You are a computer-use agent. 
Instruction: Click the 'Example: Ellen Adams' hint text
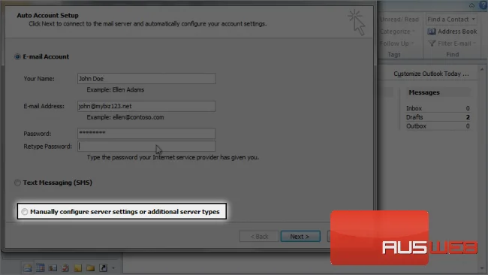point(115,89)
